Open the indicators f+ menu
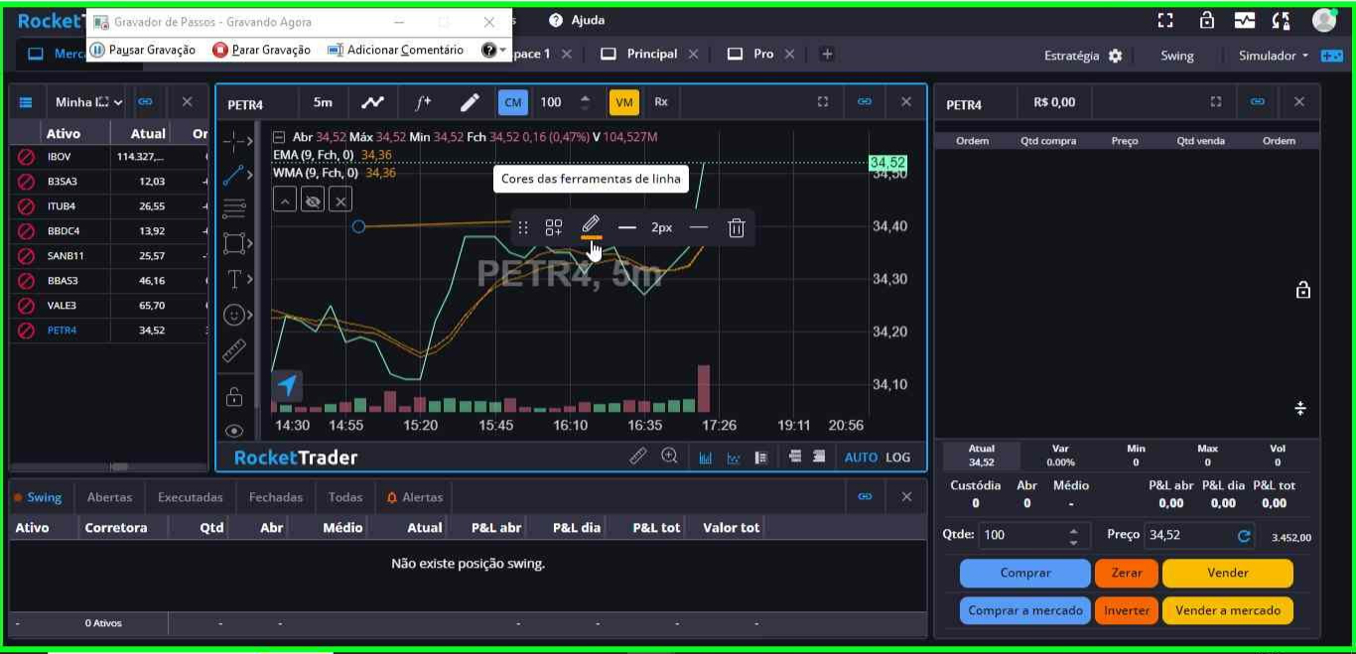Image resolution: width=1356 pixels, height=654 pixels. coord(423,102)
